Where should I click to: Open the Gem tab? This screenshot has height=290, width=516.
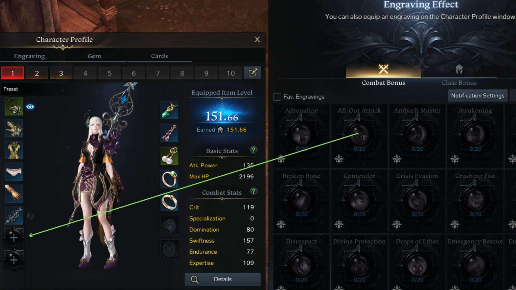pos(94,56)
